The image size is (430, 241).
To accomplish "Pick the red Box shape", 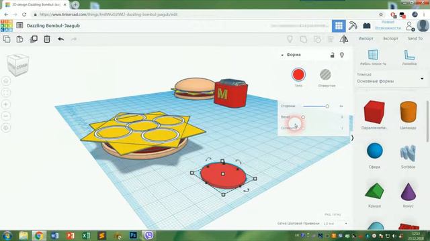I will pyautogui.click(x=374, y=112).
